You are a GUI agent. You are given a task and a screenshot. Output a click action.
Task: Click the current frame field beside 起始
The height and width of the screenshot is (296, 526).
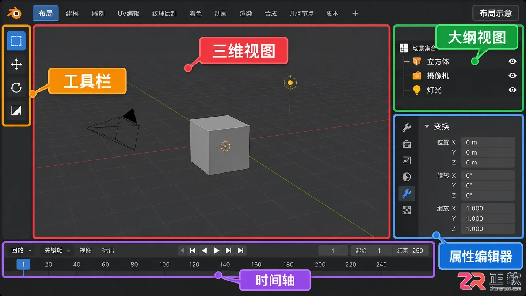[x=333, y=250]
